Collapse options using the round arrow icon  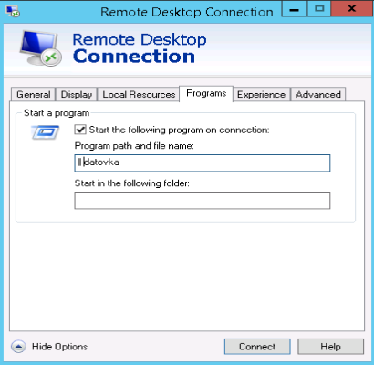18,347
